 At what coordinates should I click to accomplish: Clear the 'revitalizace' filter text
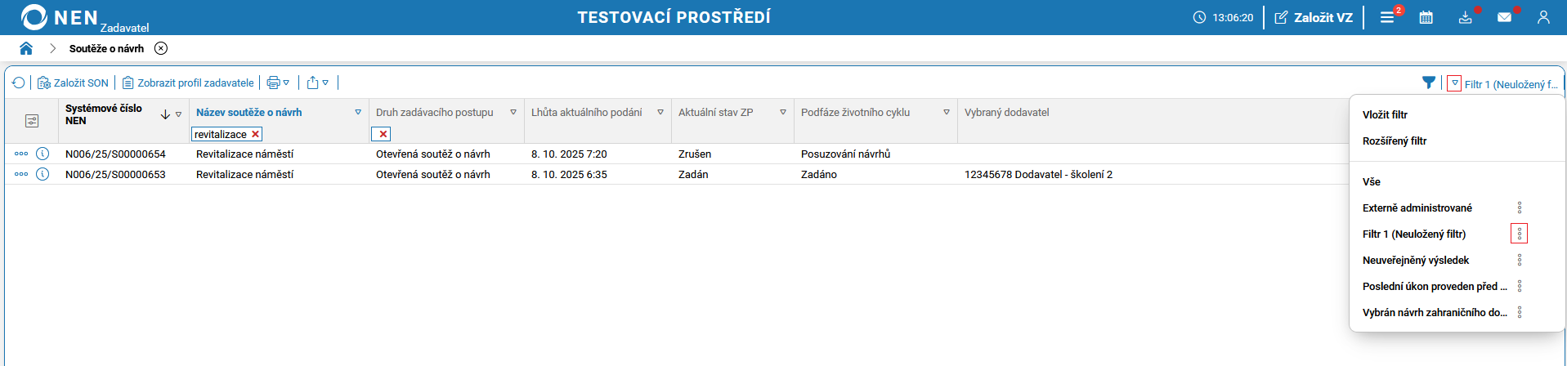tap(255, 134)
